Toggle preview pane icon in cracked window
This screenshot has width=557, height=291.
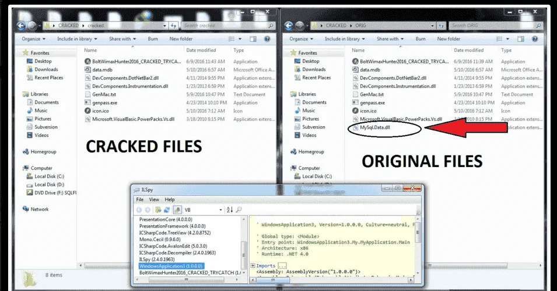pos(253,38)
